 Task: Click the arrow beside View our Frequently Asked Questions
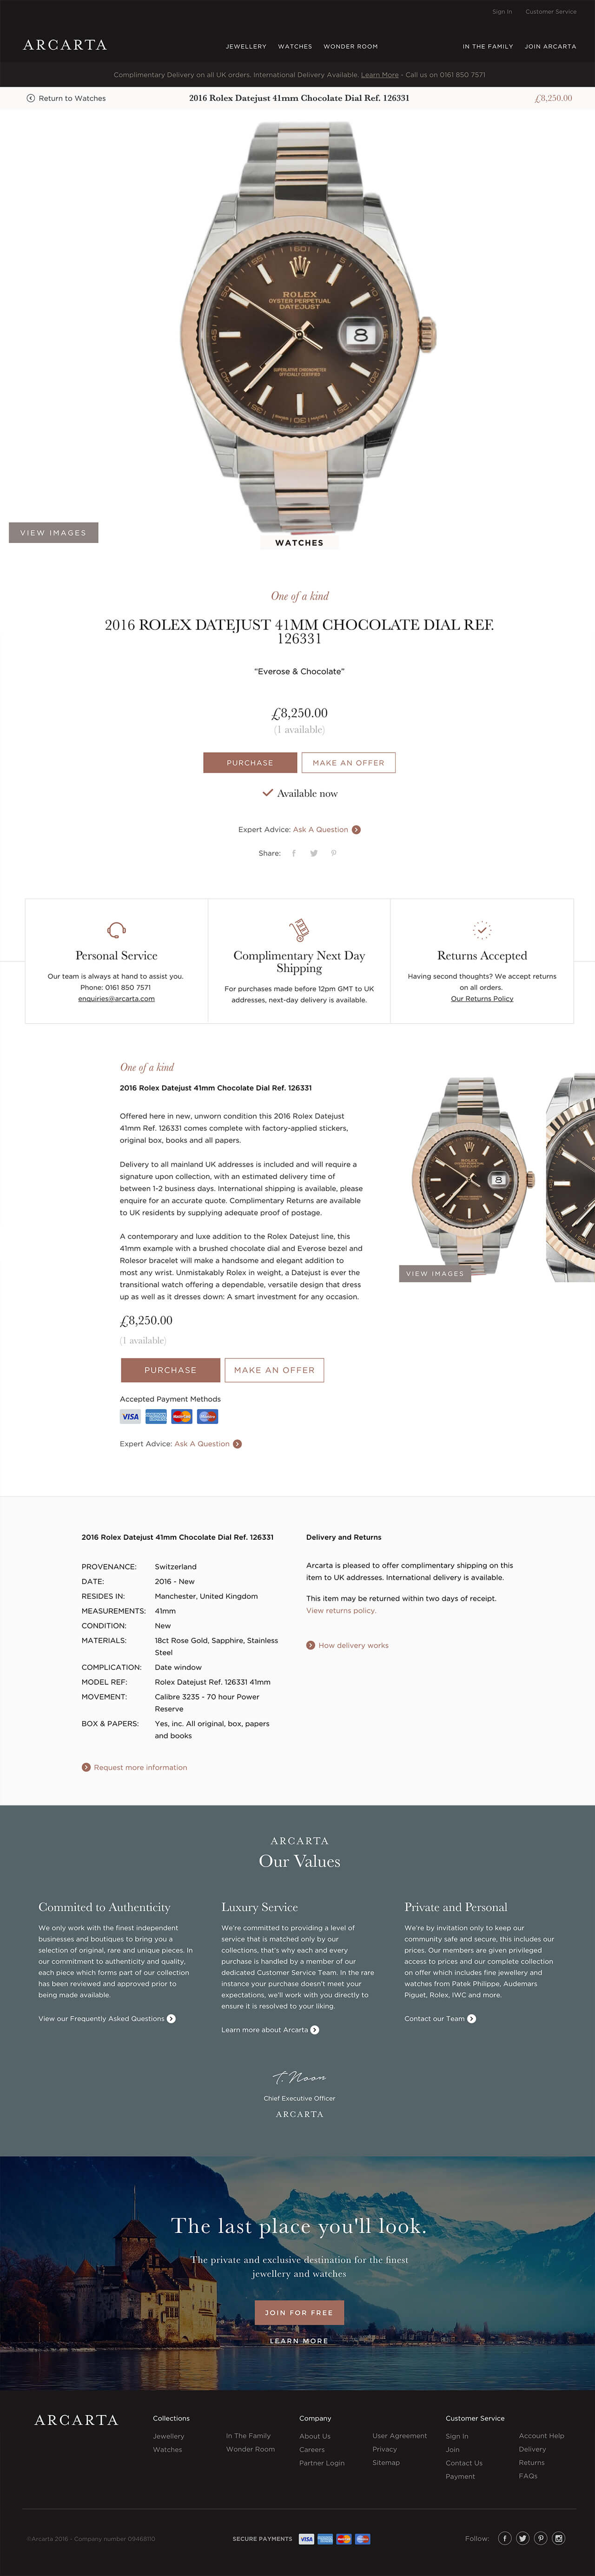pyautogui.click(x=171, y=2018)
